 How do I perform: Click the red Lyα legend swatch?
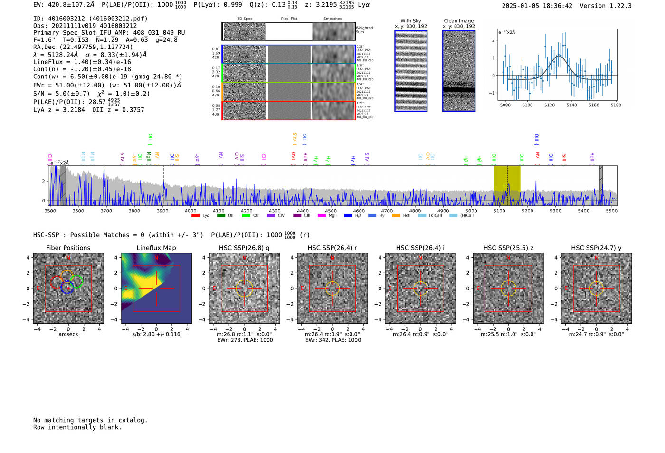pyautogui.click(x=195, y=216)
